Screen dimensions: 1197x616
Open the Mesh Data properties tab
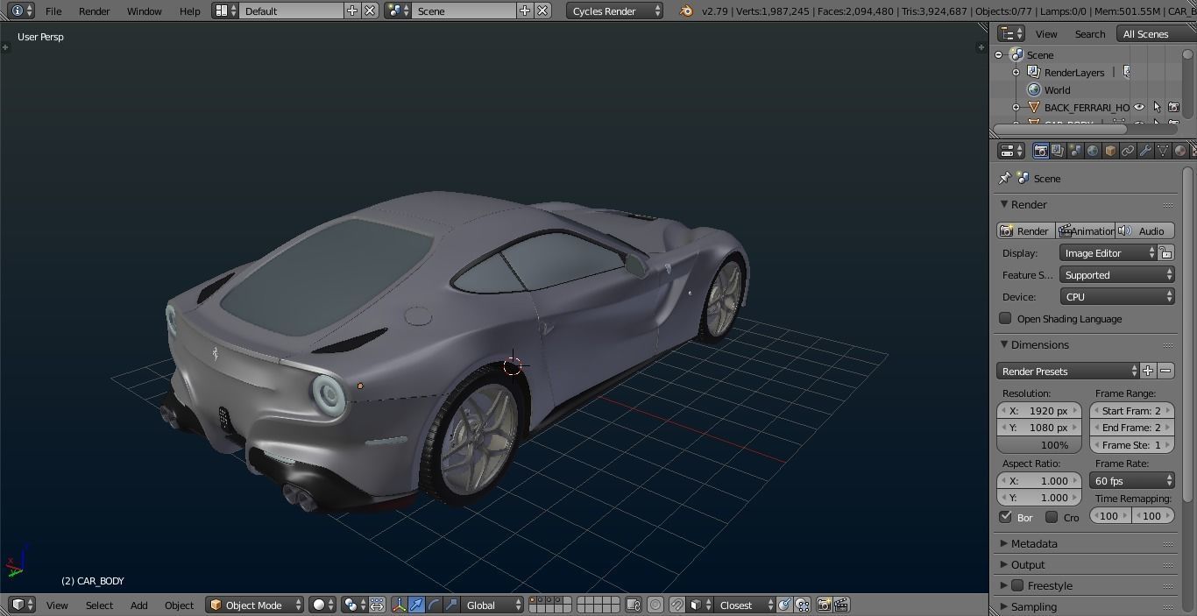(x=1163, y=151)
